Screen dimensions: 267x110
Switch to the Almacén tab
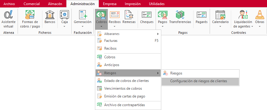[x=55, y=4]
